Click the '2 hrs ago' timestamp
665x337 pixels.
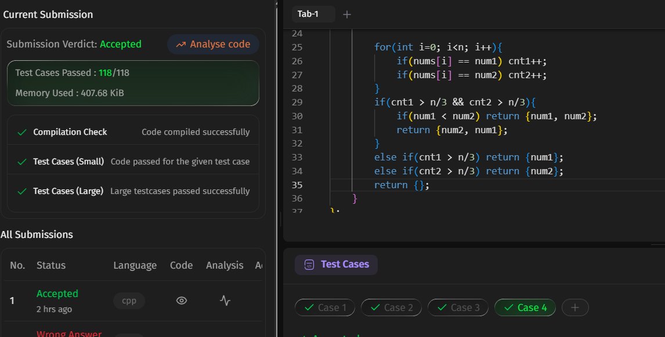[55, 309]
